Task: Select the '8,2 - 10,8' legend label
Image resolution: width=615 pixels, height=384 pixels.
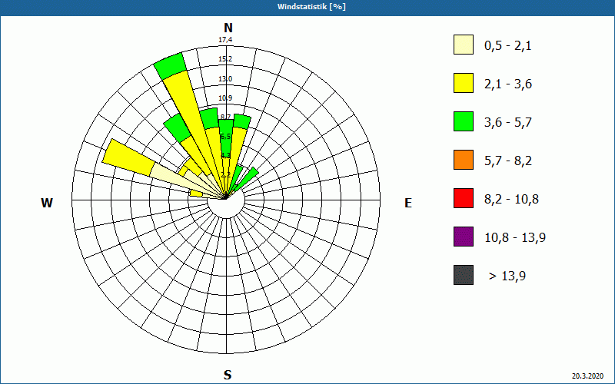Action: 511,200
